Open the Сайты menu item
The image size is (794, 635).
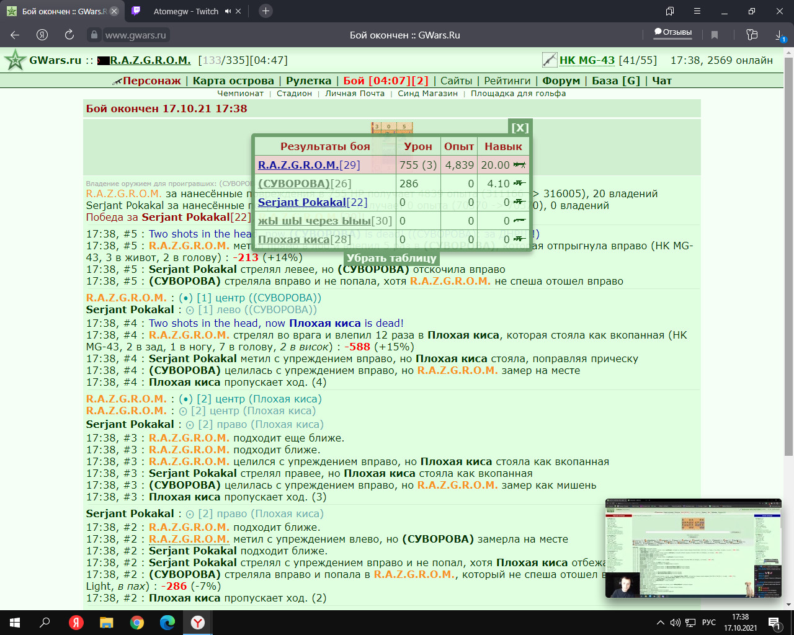click(456, 81)
